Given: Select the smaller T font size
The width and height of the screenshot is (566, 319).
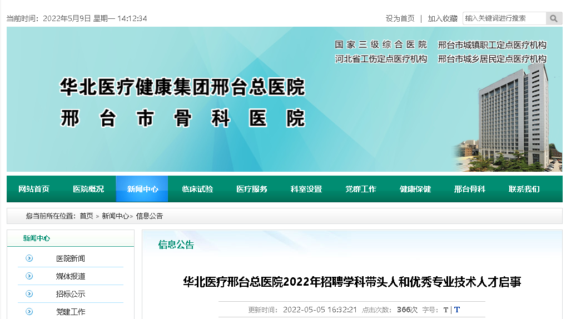Looking at the screenshot, I should [x=446, y=310].
